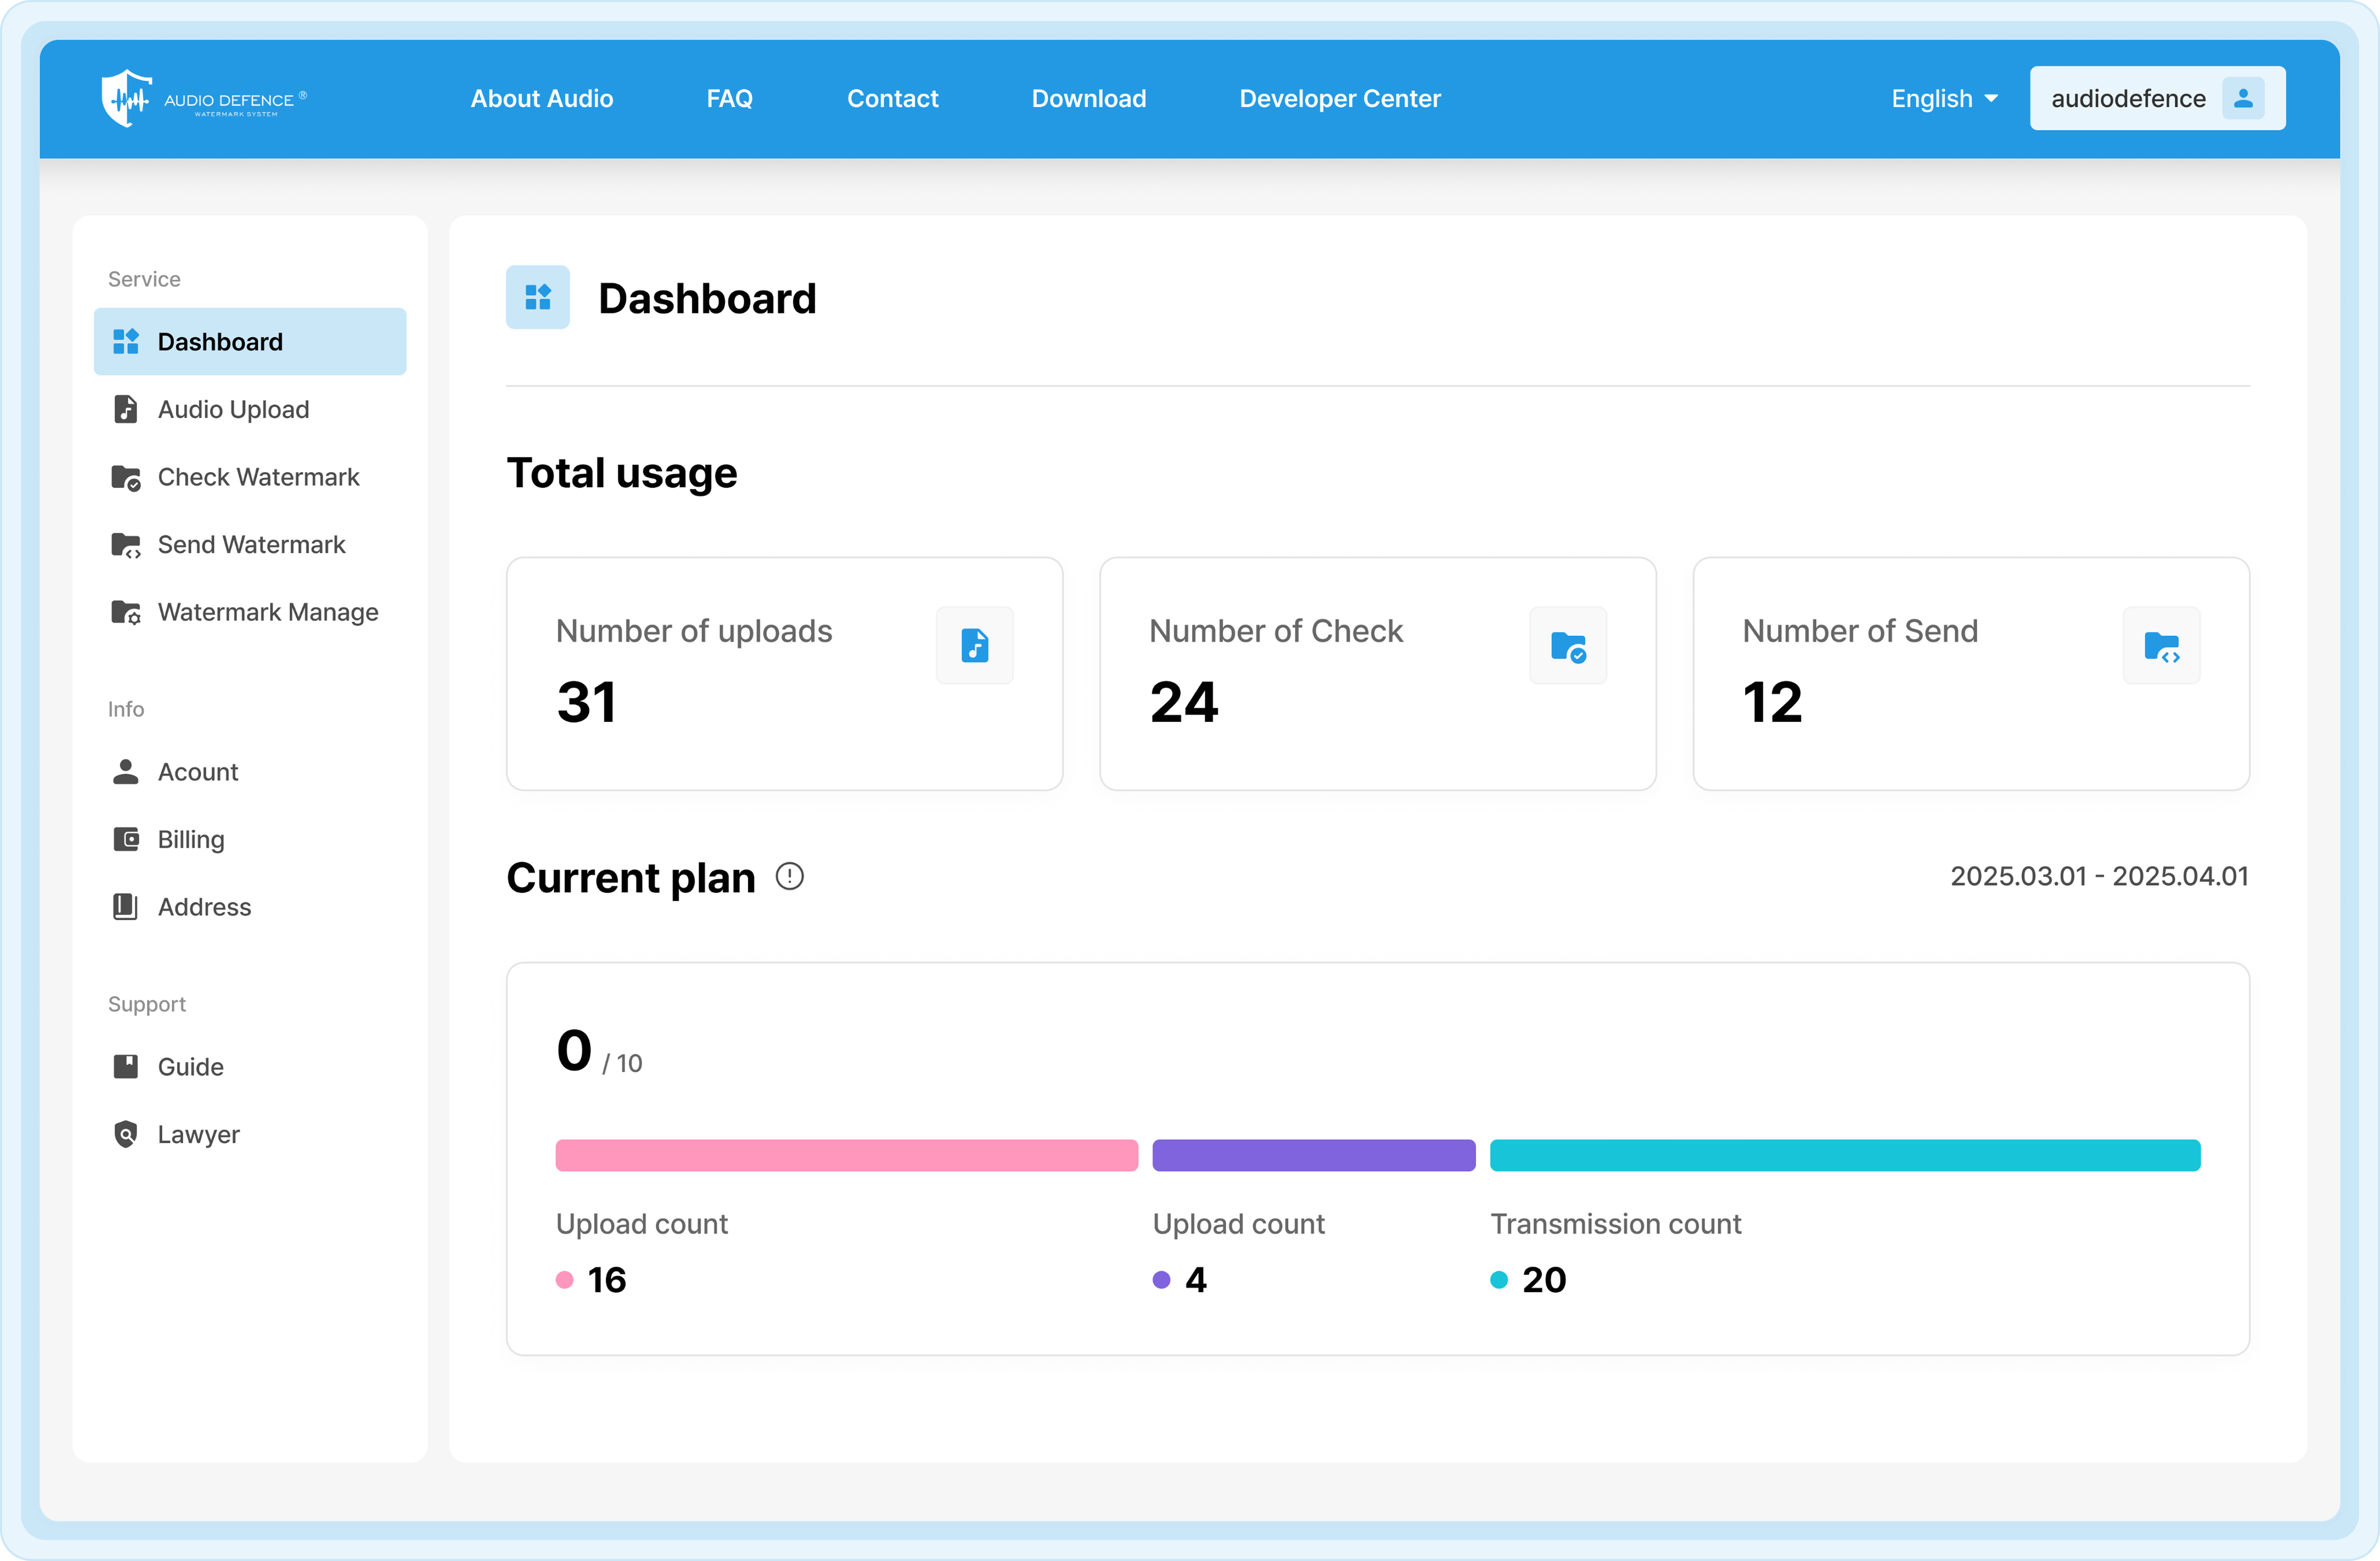Select the Audio Upload sidebar icon

126,409
